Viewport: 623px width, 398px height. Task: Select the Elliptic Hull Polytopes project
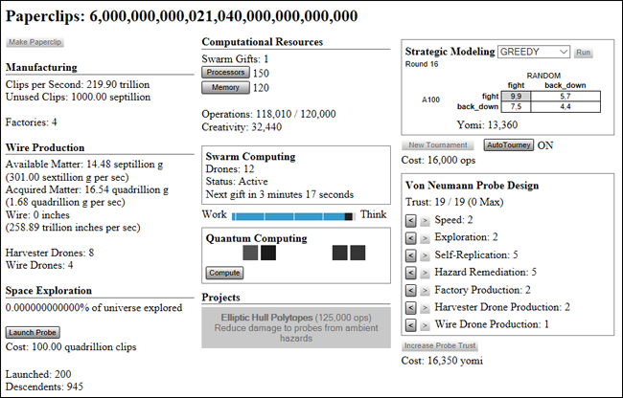point(296,328)
